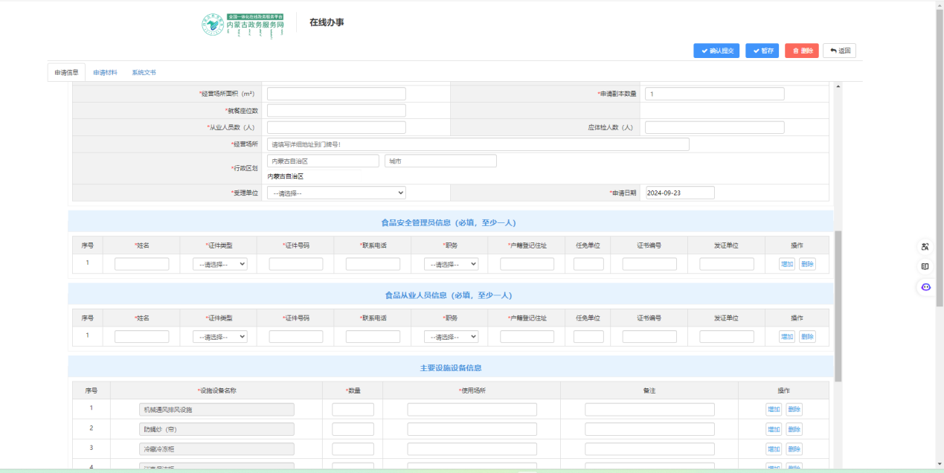Click 增加 for 机械通风排风设施 row
Image resolution: width=944 pixels, height=473 pixels.
[774, 409]
